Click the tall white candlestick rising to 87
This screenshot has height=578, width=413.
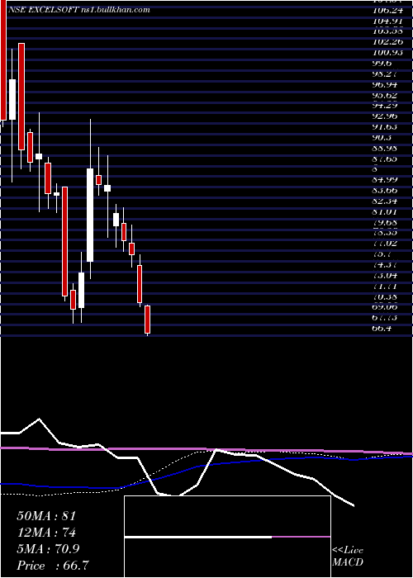point(90,215)
